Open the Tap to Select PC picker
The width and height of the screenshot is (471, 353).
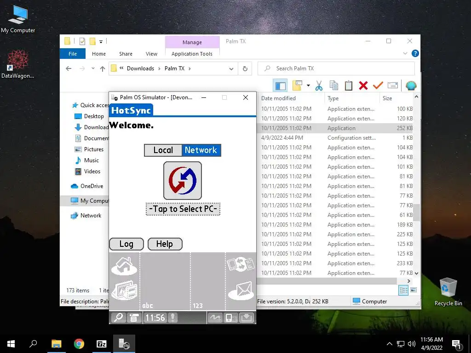(x=183, y=209)
